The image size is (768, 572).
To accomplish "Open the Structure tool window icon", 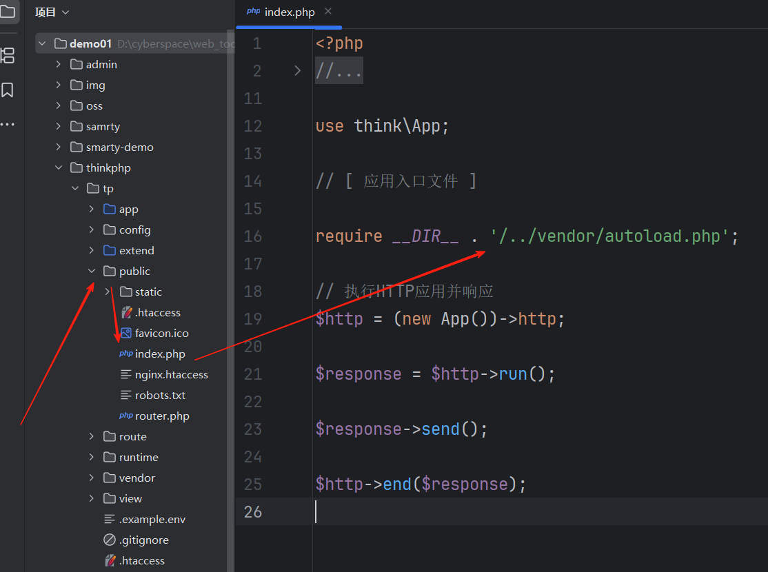I will coord(8,56).
